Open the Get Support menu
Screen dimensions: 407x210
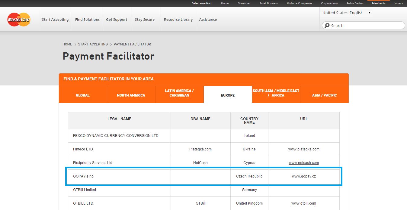pos(117,20)
